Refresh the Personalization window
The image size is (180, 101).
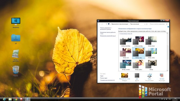pyautogui.click(x=147, y=24)
